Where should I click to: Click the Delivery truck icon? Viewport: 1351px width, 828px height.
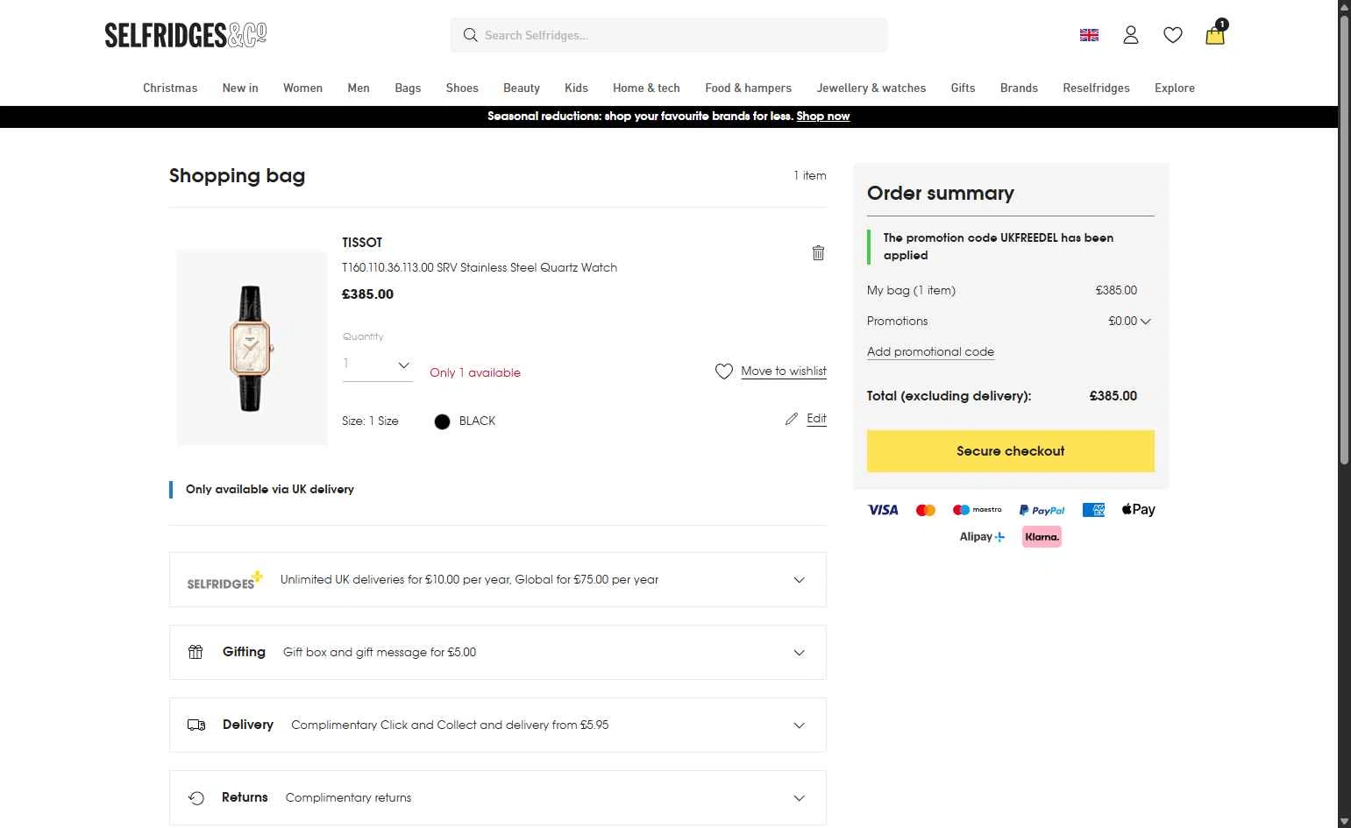(196, 725)
